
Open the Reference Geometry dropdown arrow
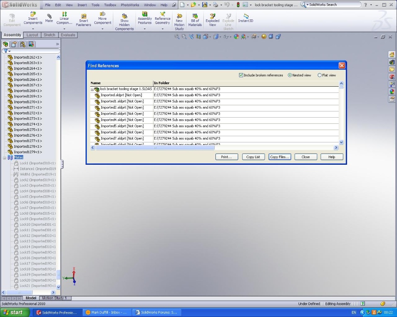[x=163, y=29]
